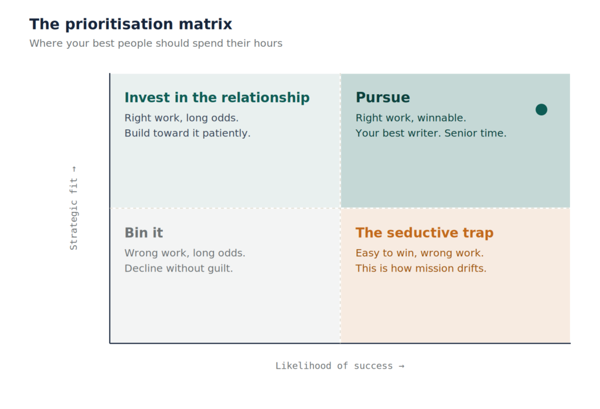Click the dark green dot in Pursue quadrant
Screen dimensions: 600x409
click(541, 109)
